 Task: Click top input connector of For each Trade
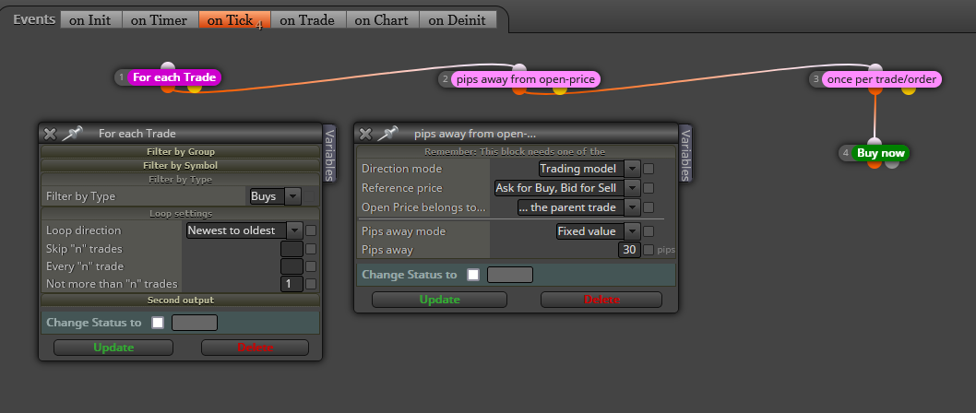(x=168, y=67)
